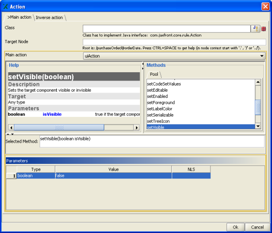
Task: Select the Main action tab
Action: (x=19, y=18)
